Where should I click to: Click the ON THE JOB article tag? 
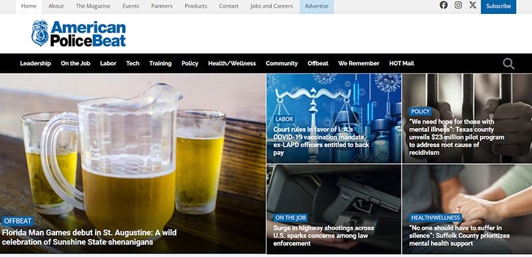[291, 217]
